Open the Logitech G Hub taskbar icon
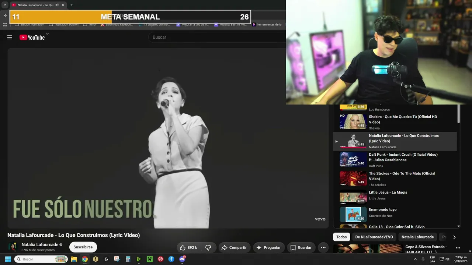Viewport: 472px width, 265px height. pos(106,259)
